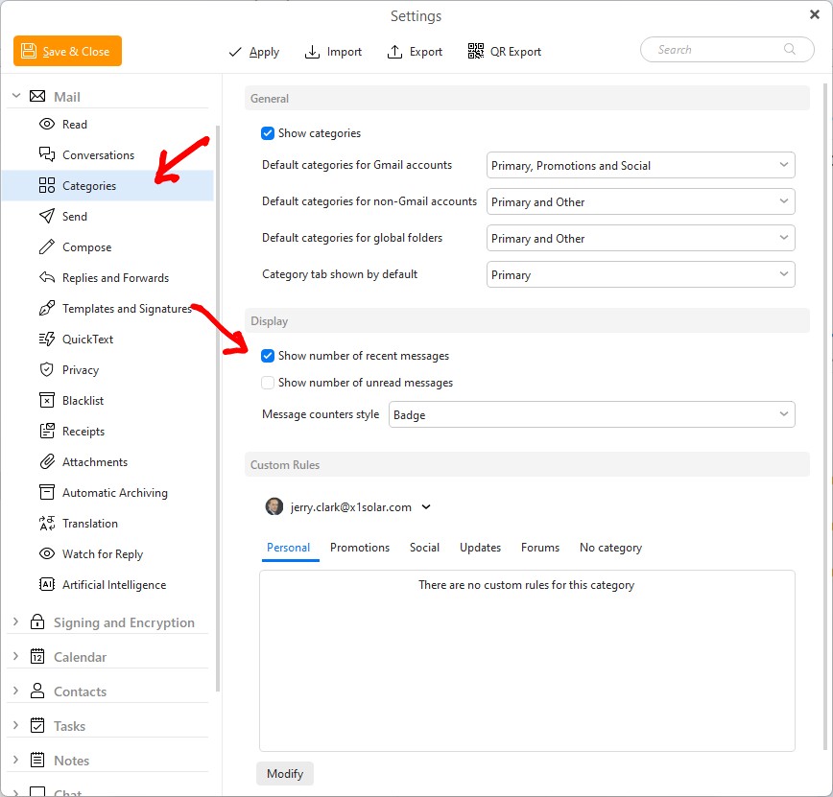Click the Search settings input field
Viewport: 833px width, 797px height.
720,50
